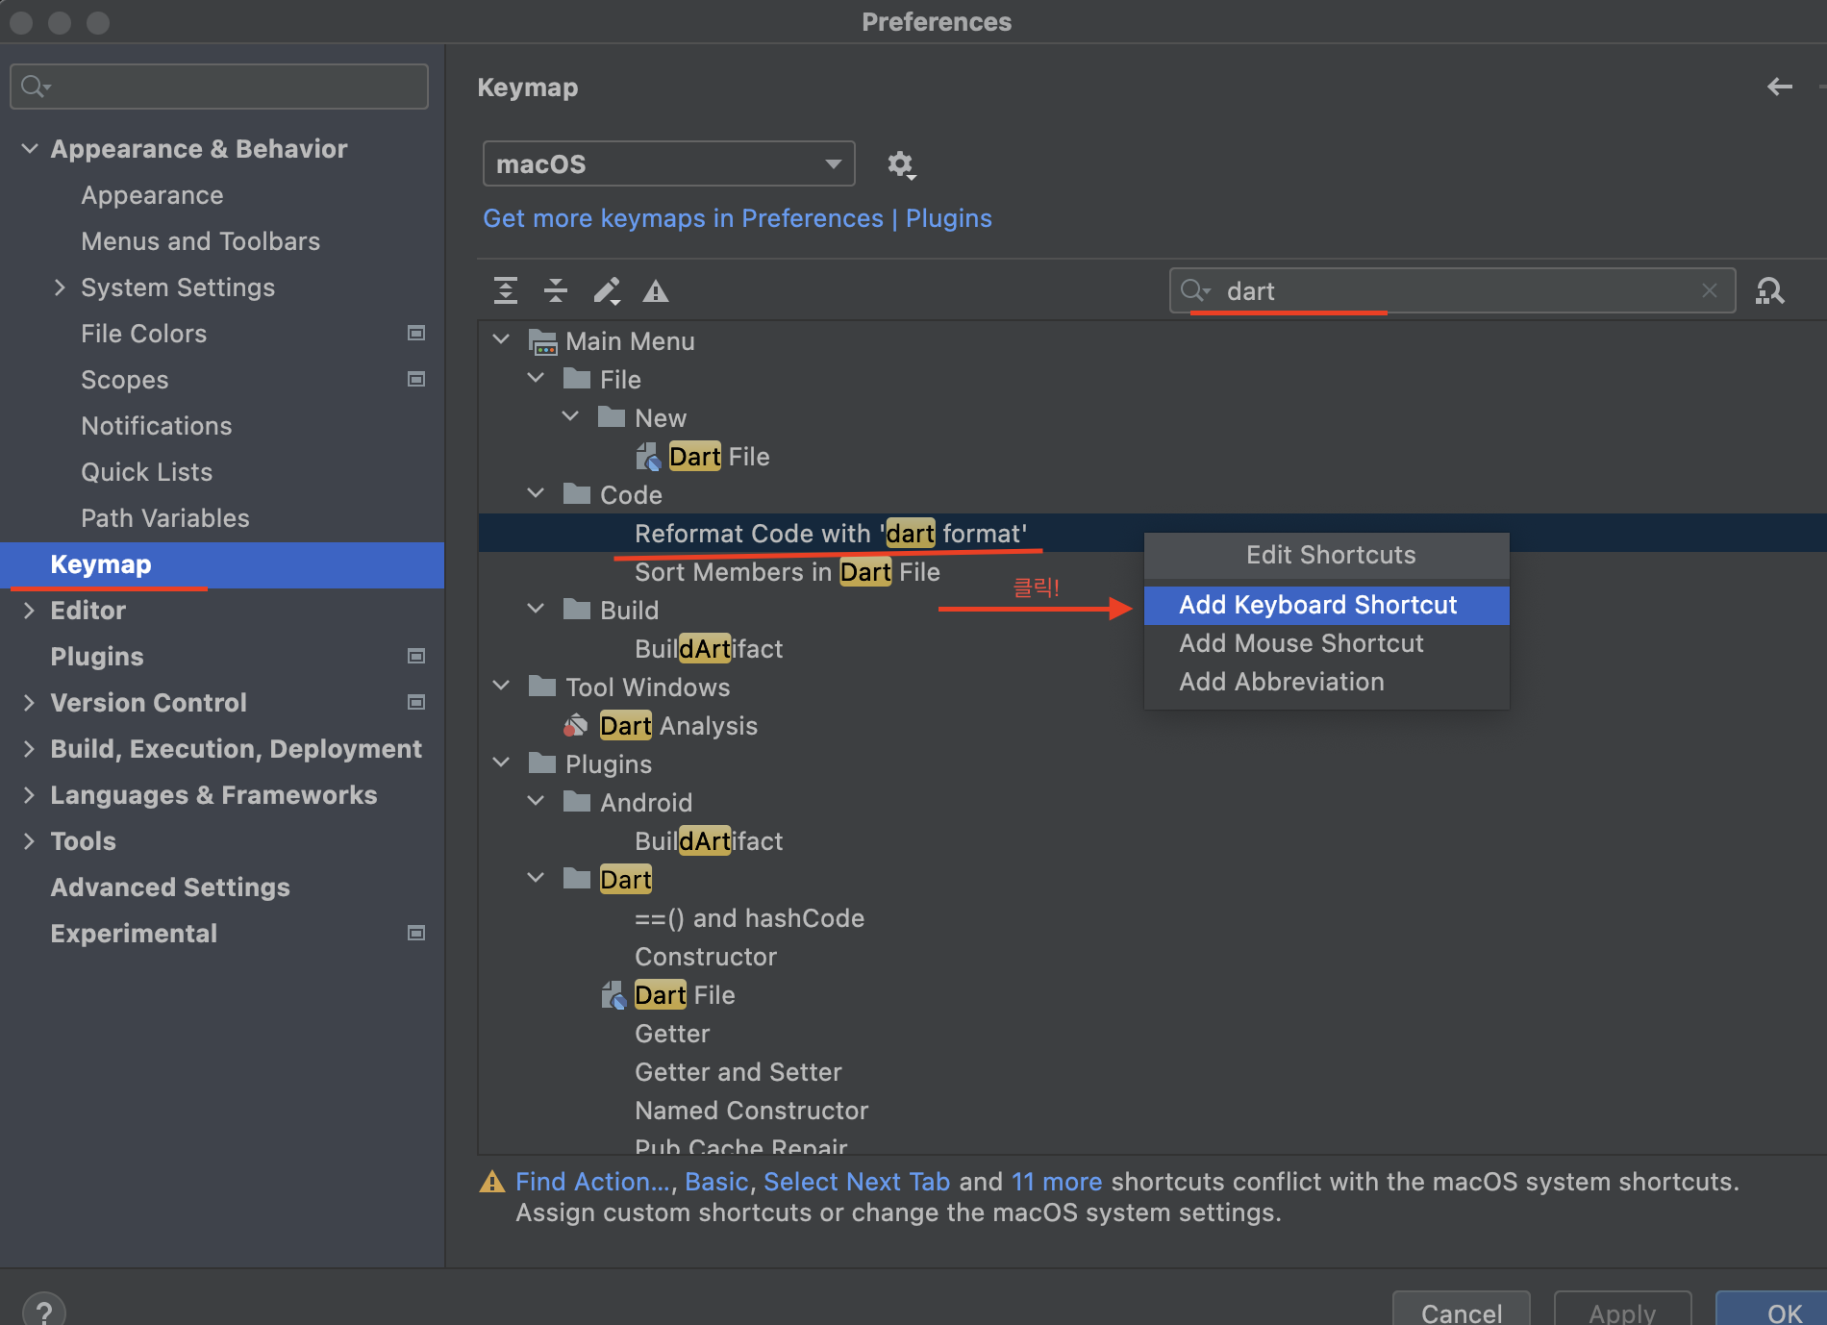1827x1325 pixels.
Task: Select Appearance in the sidebar
Action: pyautogui.click(x=152, y=195)
